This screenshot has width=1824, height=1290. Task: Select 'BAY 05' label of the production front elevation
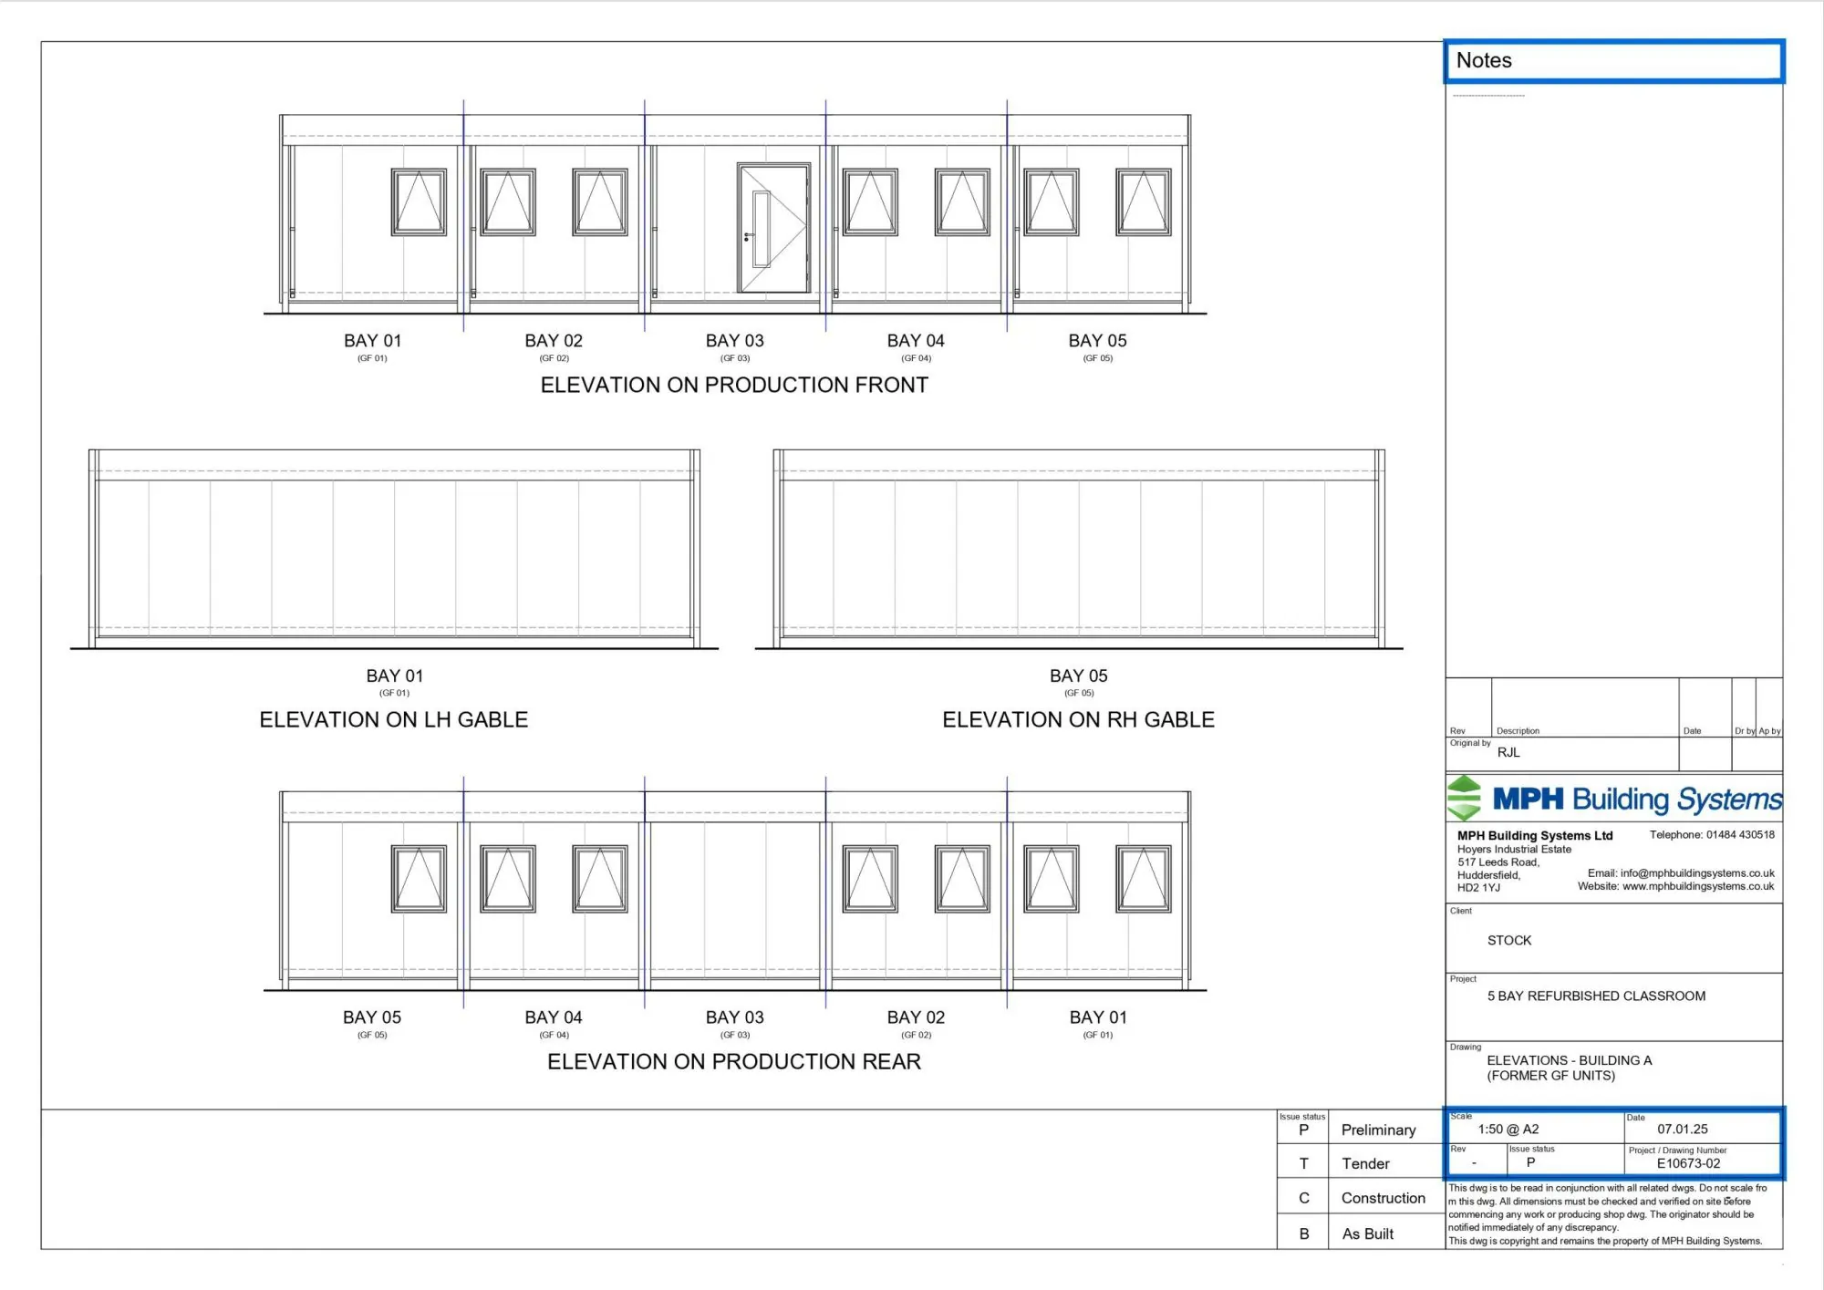(x=1097, y=340)
